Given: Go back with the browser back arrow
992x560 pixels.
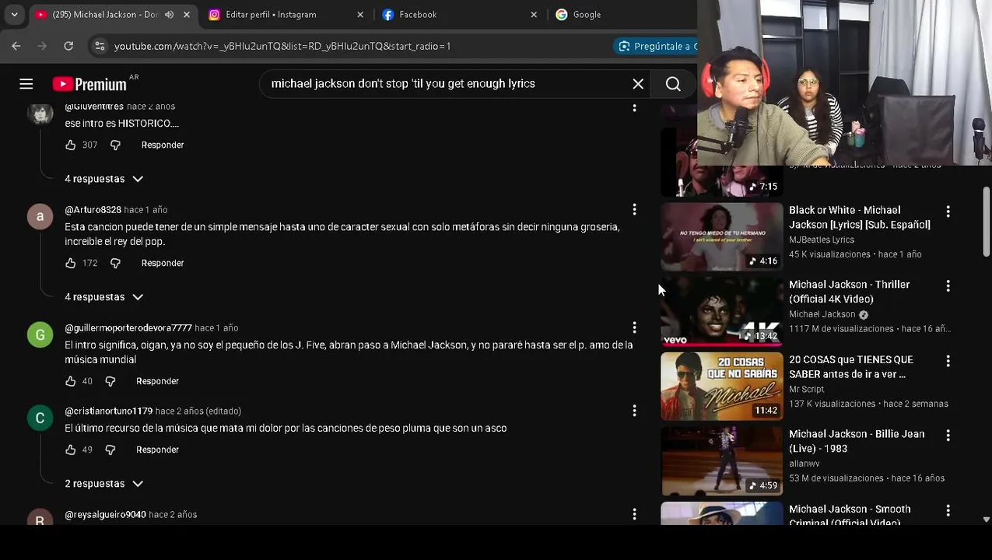Looking at the screenshot, I should pyautogui.click(x=16, y=46).
